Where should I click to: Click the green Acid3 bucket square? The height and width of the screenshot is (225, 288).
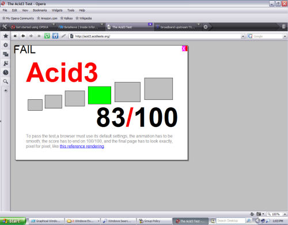pos(100,95)
